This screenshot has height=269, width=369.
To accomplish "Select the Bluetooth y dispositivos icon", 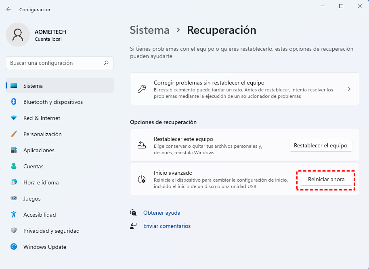I will pos(13,102).
